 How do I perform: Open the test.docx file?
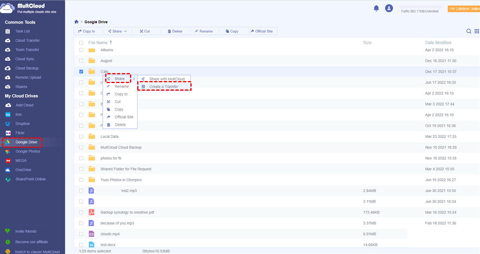[108, 244]
